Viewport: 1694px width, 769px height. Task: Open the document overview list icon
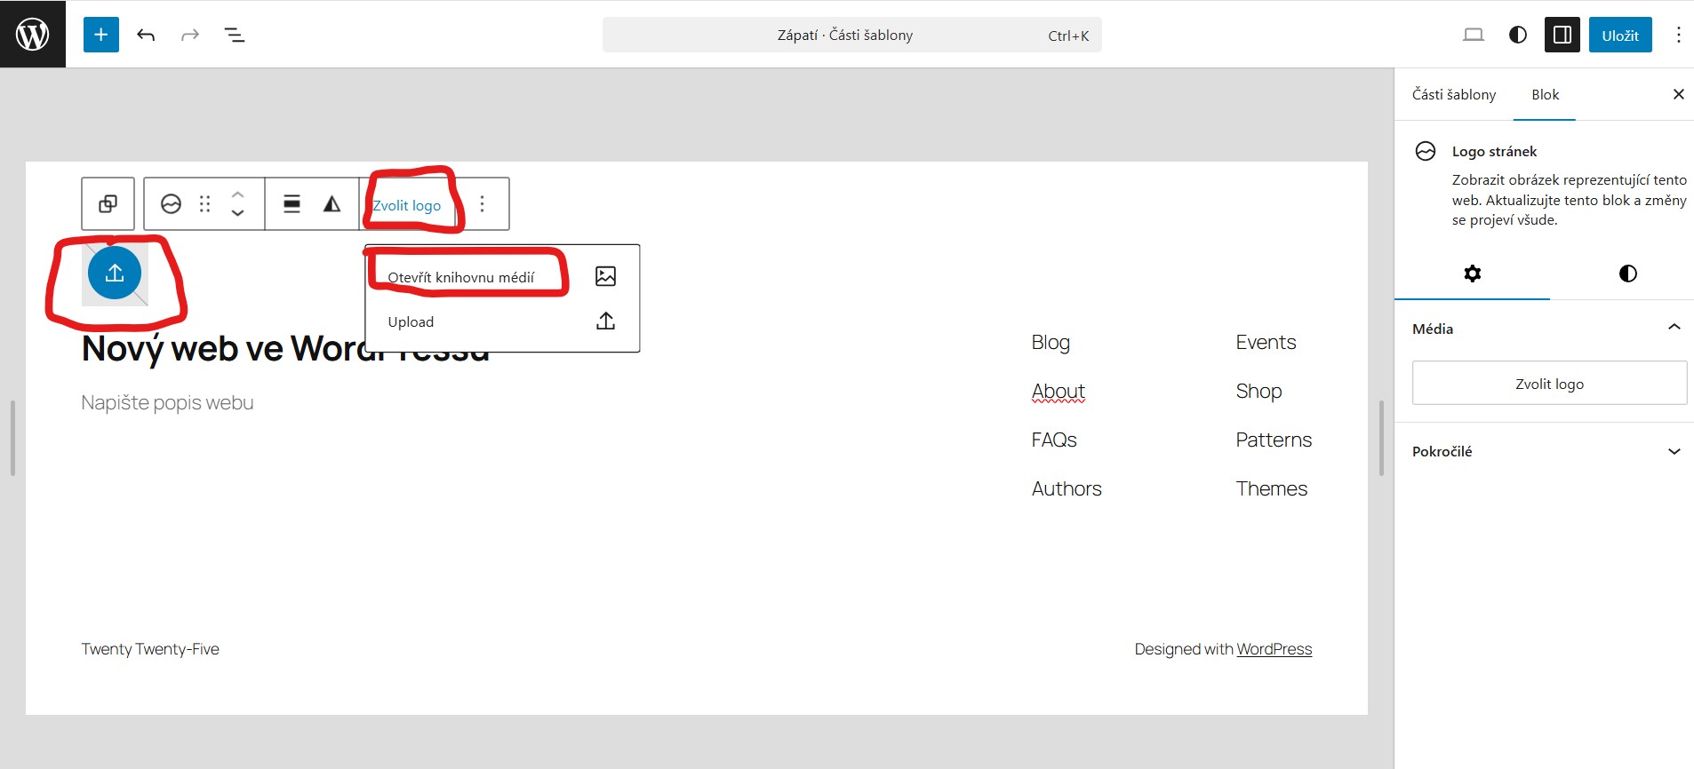pyautogui.click(x=235, y=35)
